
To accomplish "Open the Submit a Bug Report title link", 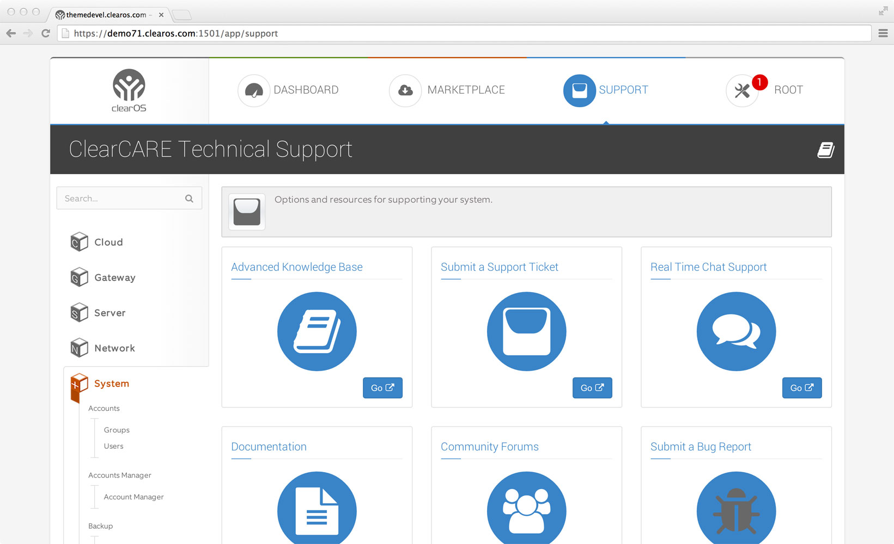I will coord(701,447).
